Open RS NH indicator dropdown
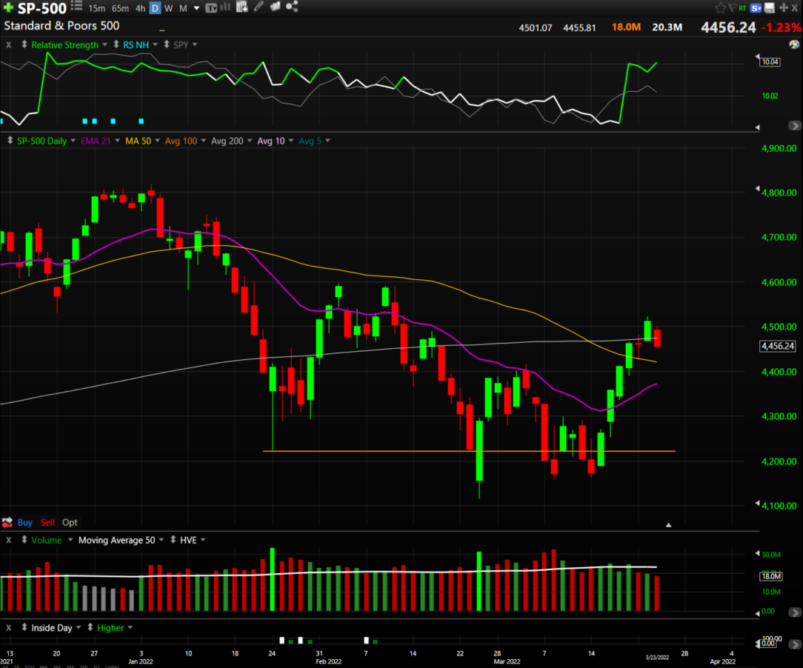The image size is (803, 668). click(x=155, y=44)
